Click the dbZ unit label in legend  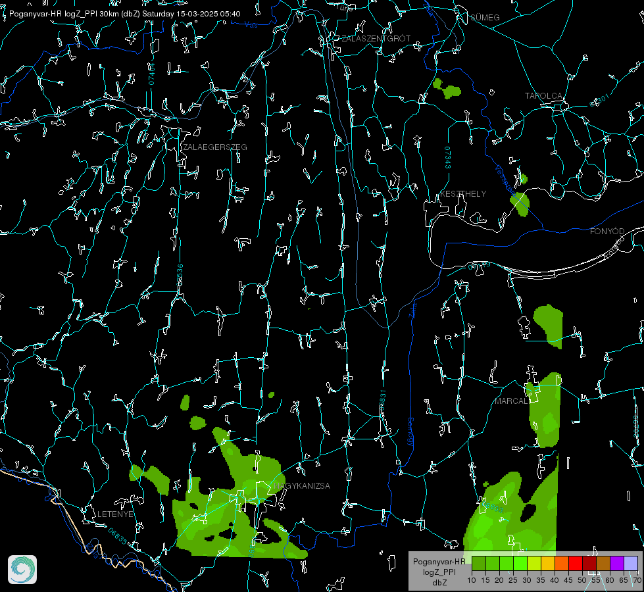point(439,583)
